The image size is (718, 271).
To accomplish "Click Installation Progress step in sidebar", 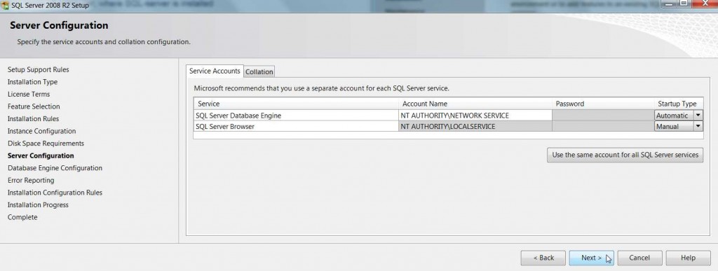I will 38,205.
